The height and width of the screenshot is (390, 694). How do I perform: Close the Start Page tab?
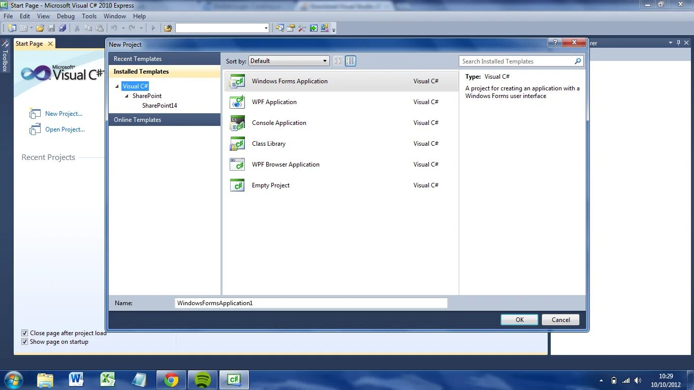[50, 44]
